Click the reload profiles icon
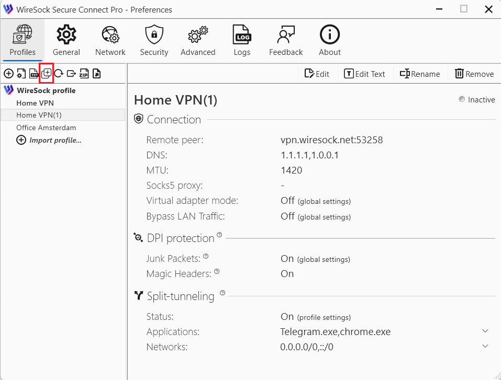This screenshot has height=380, width=501. click(x=59, y=73)
